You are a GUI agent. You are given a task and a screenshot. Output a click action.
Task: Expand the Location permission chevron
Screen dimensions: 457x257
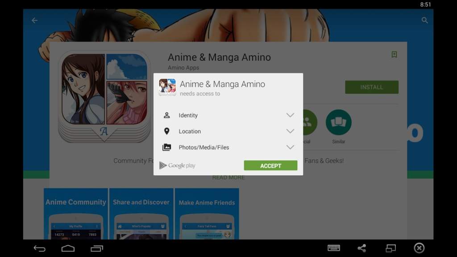click(290, 131)
